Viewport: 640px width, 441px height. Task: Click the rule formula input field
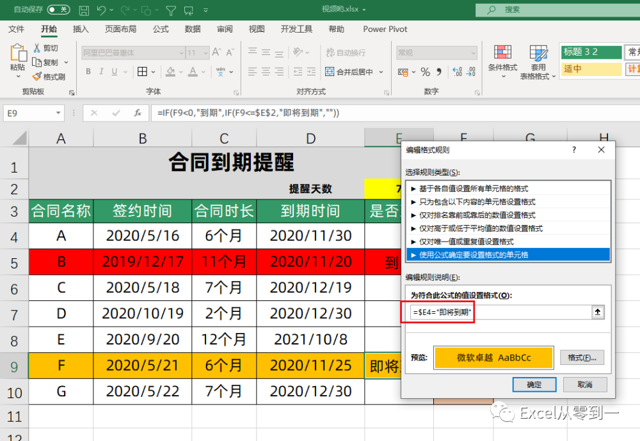click(501, 312)
